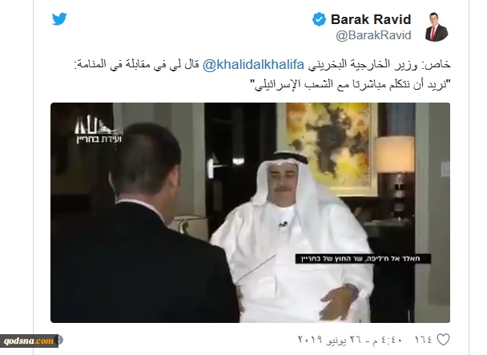View the 164 likes count
The height and width of the screenshot is (355, 487).
click(424, 339)
